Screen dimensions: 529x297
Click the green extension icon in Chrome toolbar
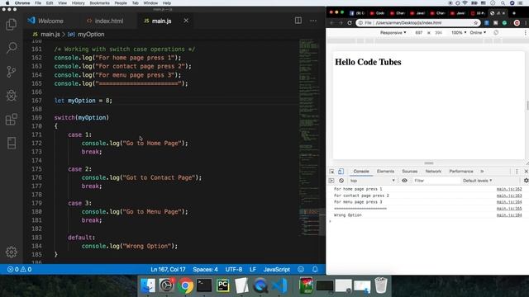pos(504,23)
